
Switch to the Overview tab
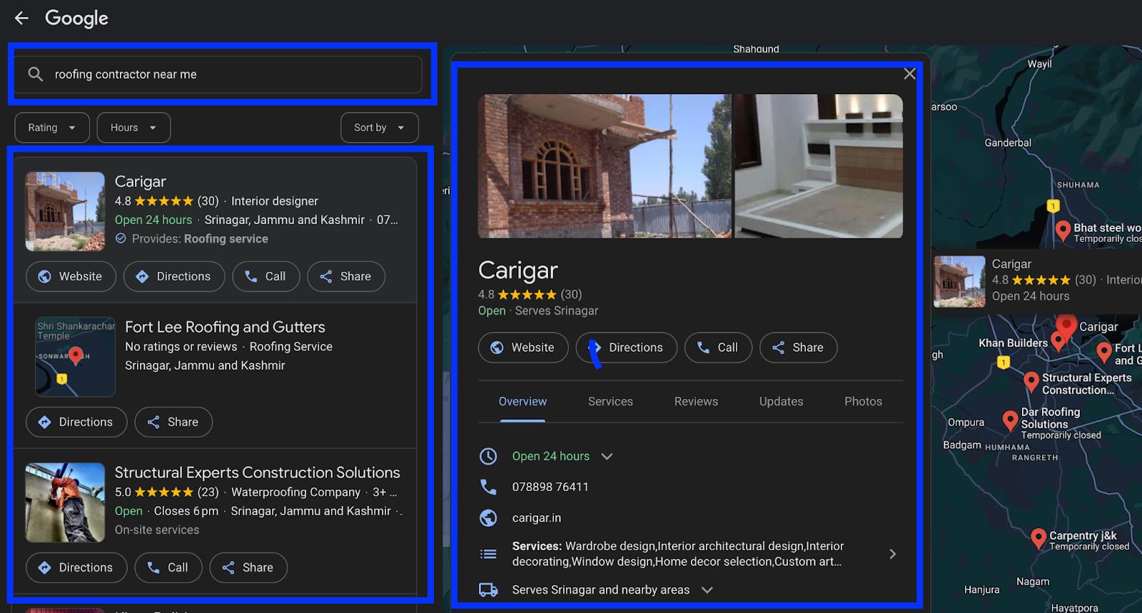point(522,402)
